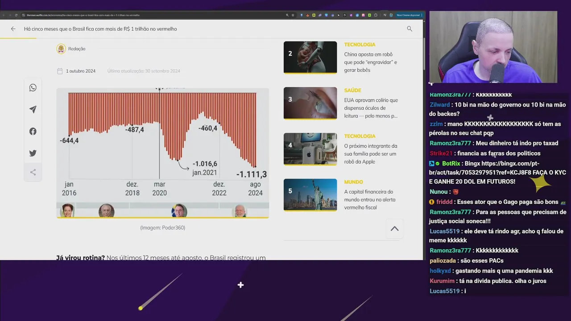Open Strike21's username in chat

point(441,153)
